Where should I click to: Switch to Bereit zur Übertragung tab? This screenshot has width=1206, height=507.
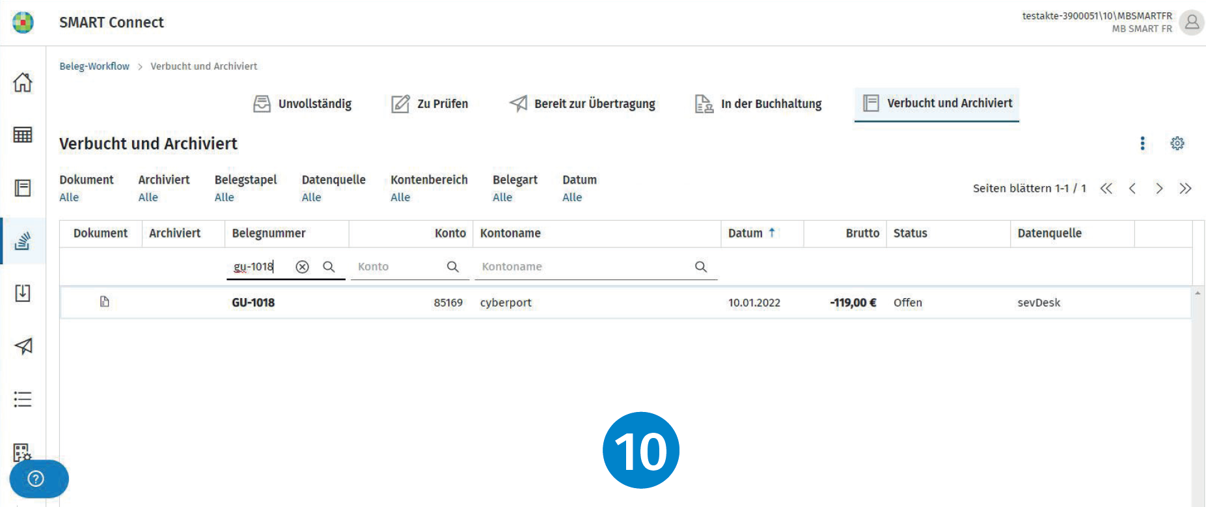click(582, 103)
